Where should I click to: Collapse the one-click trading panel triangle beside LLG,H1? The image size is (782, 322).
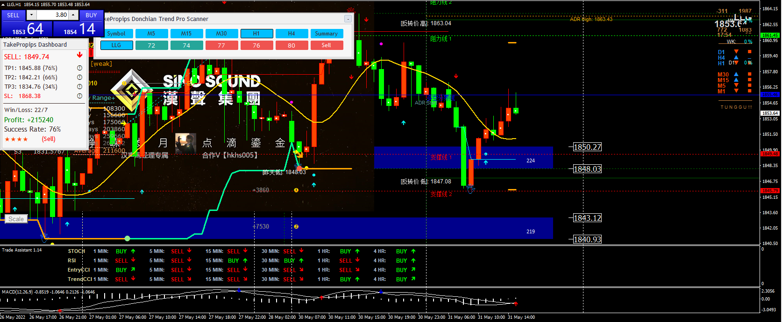3,4
